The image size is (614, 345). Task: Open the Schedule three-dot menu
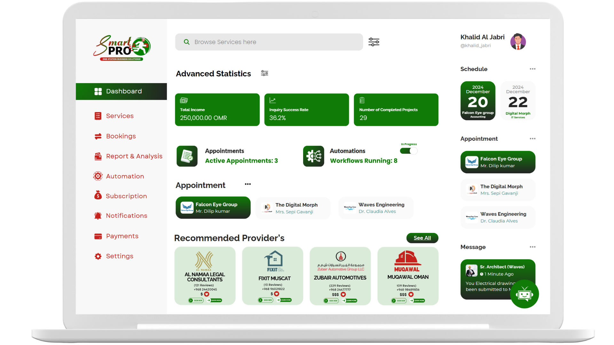click(x=532, y=69)
